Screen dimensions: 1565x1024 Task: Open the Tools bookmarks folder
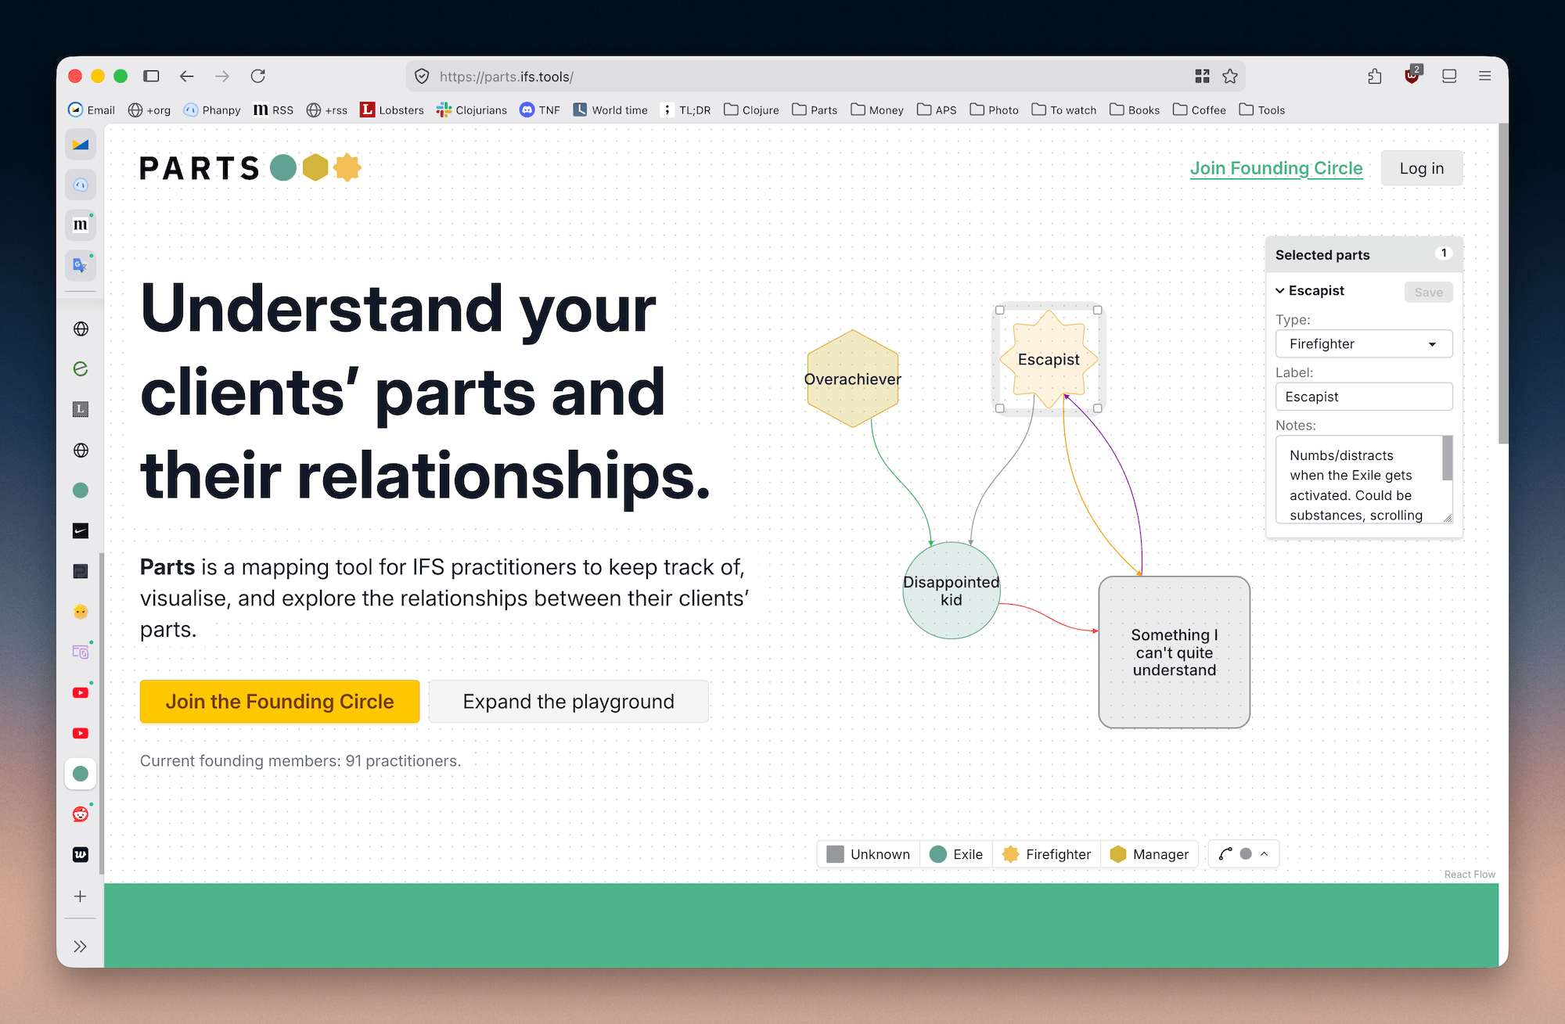point(1262,110)
